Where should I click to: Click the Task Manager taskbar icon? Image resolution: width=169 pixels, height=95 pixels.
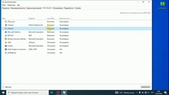point(64,93)
